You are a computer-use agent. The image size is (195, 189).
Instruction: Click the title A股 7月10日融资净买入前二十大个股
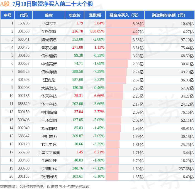[47, 4]
